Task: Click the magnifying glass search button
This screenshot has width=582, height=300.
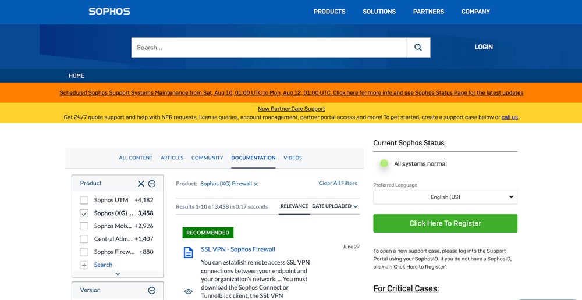Action: [x=418, y=48]
